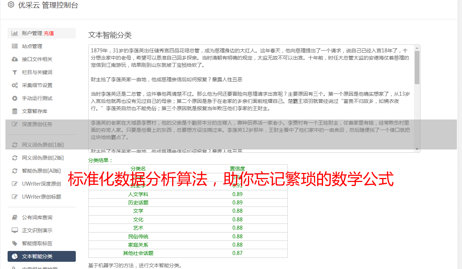This screenshot has width=462, height=269.
Task: Click the red 充值 link
Action: 49,33
